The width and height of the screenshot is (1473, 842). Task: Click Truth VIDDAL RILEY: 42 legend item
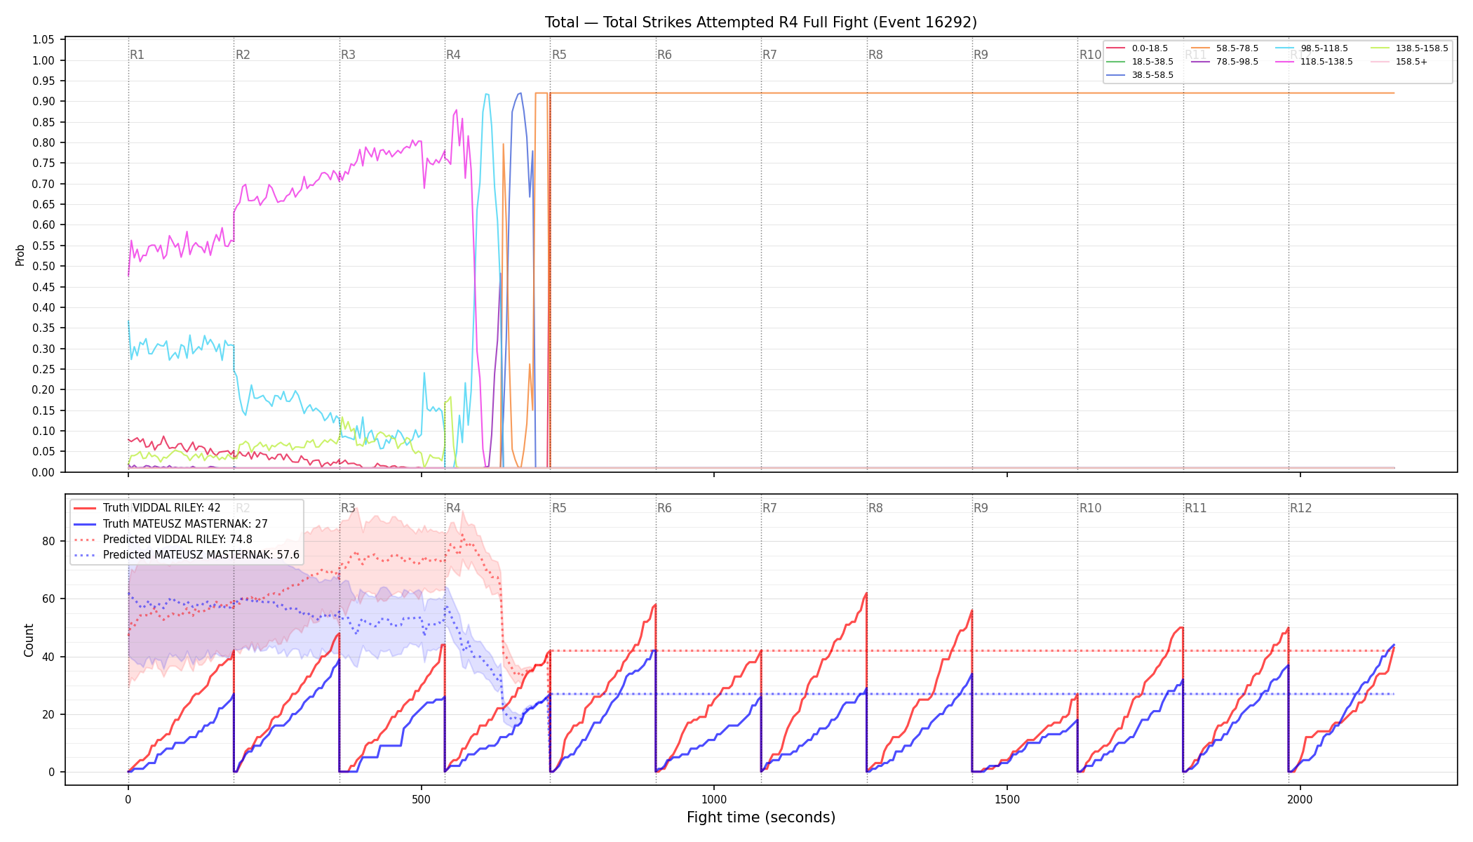point(147,508)
